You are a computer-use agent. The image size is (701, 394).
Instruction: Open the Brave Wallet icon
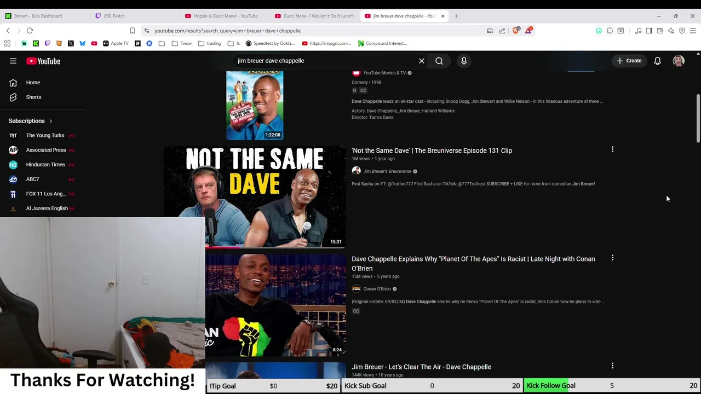[x=660, y=31]
